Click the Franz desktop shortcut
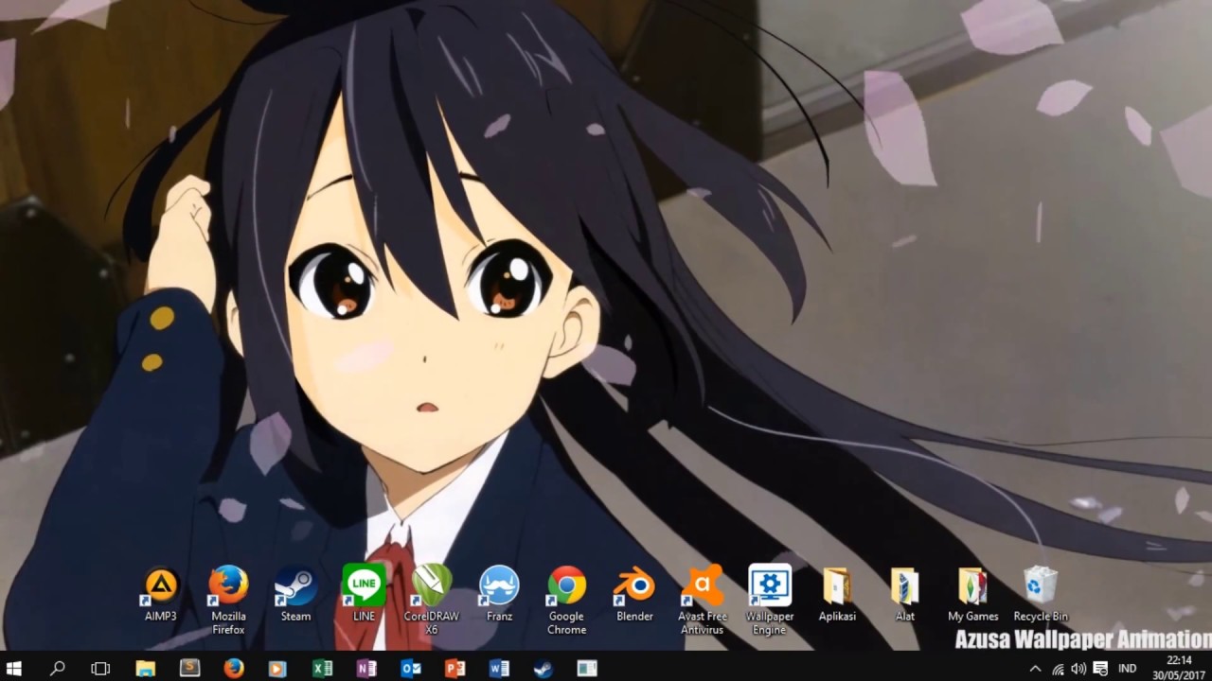 [x=499, y=595]
